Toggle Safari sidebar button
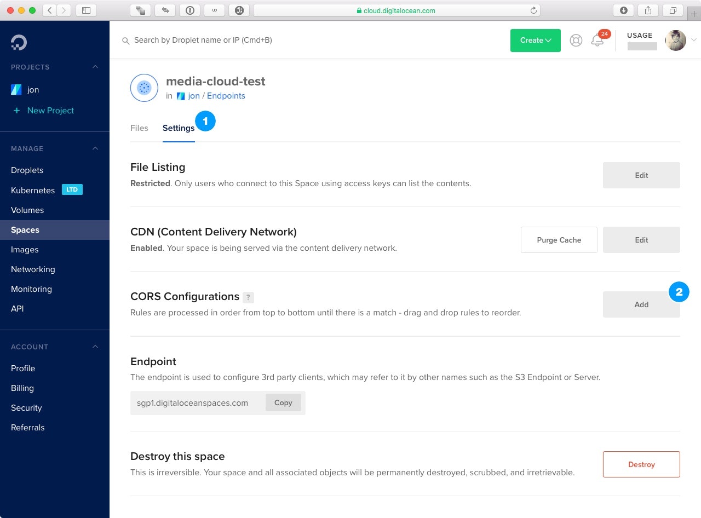 coord(86,10)
